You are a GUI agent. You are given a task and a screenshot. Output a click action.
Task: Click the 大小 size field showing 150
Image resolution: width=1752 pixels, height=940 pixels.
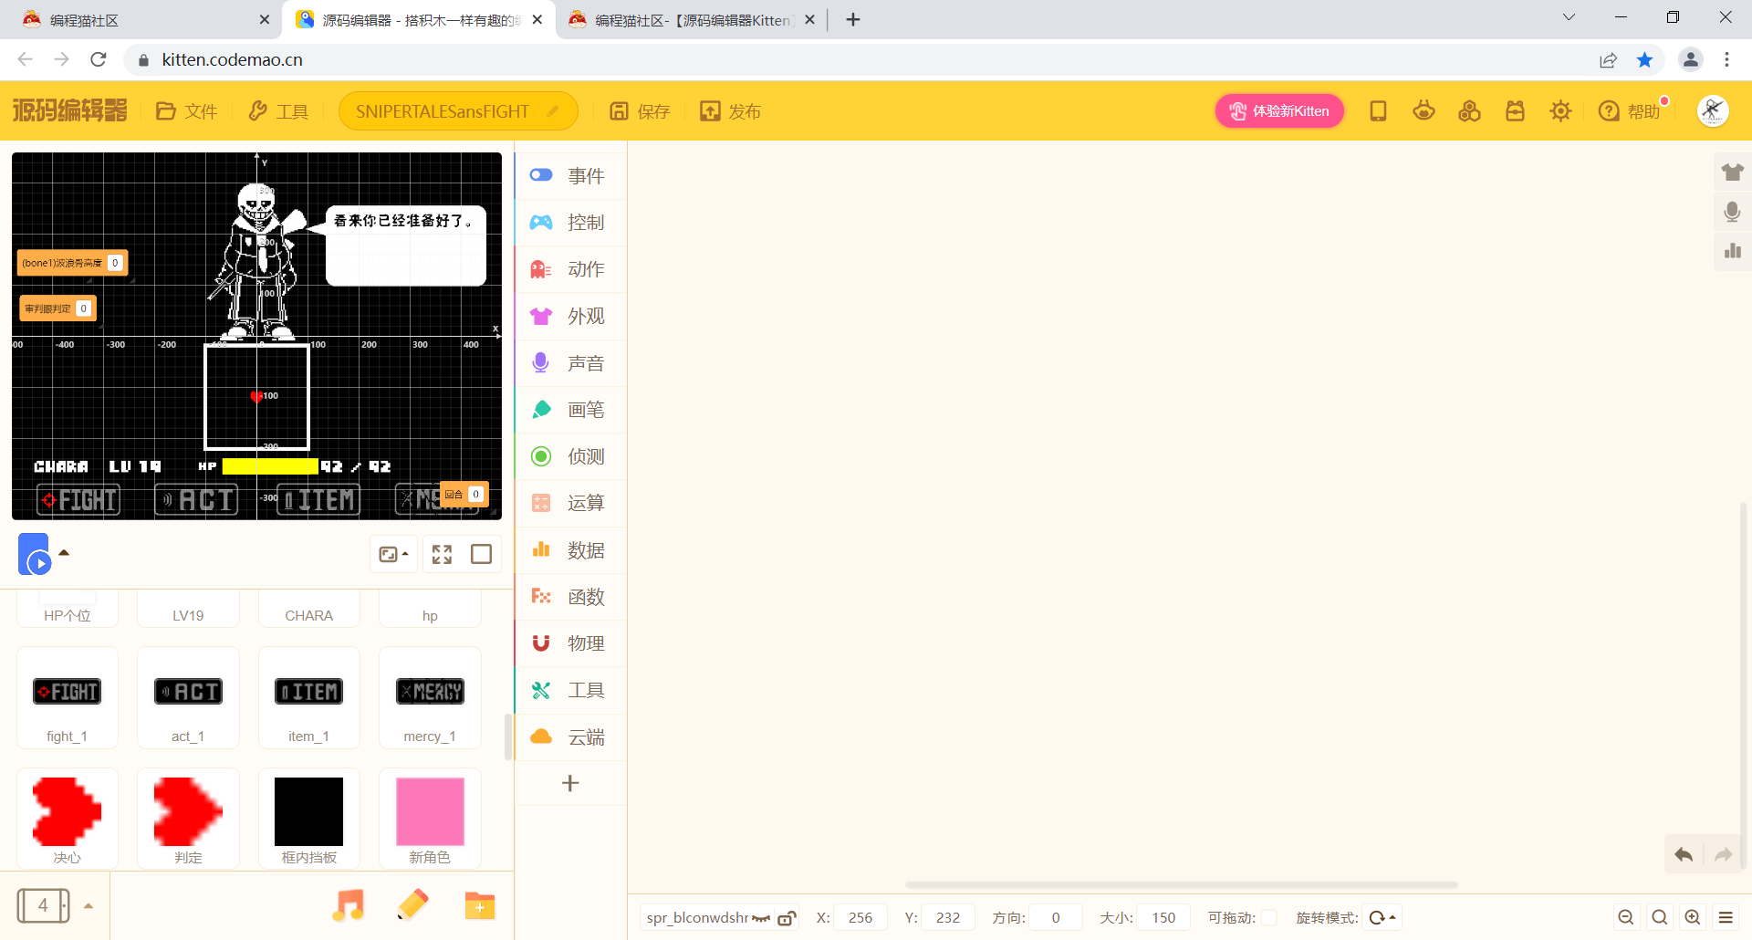[1163, 917]
